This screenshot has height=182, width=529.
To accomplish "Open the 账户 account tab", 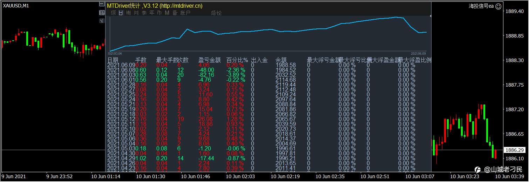I will pos(185,13).
